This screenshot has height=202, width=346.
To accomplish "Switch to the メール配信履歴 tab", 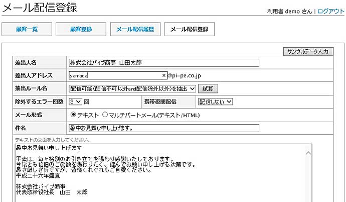I will 135,29.
